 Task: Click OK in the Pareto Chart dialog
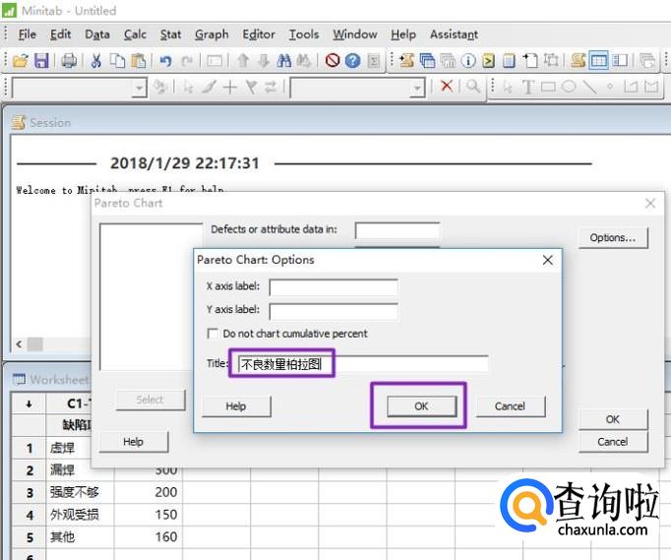click(613, 419)
